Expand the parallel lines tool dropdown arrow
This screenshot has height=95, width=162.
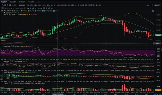pos(18,8)
